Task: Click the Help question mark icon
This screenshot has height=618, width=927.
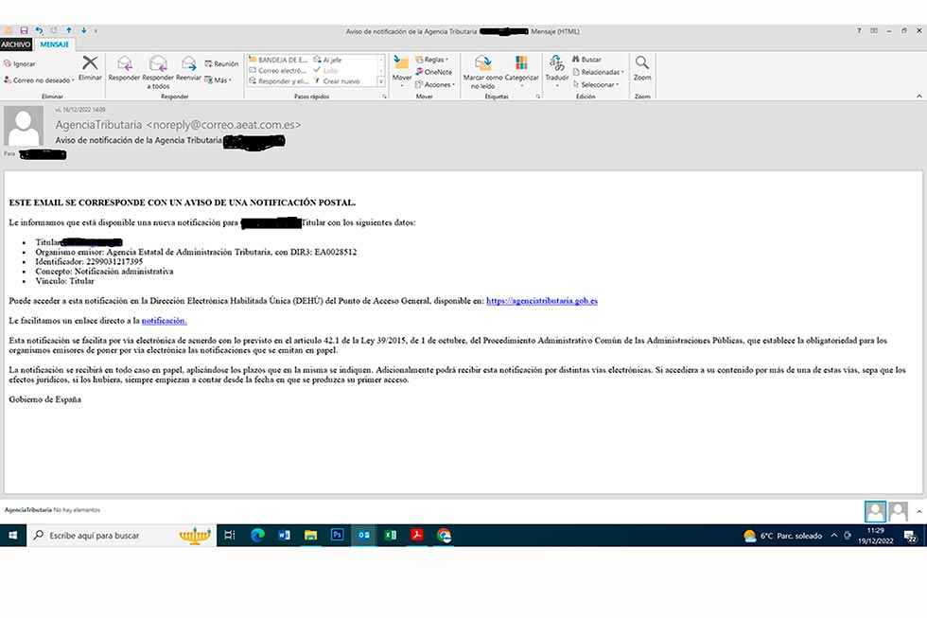Action: click(x=859, y=30)
